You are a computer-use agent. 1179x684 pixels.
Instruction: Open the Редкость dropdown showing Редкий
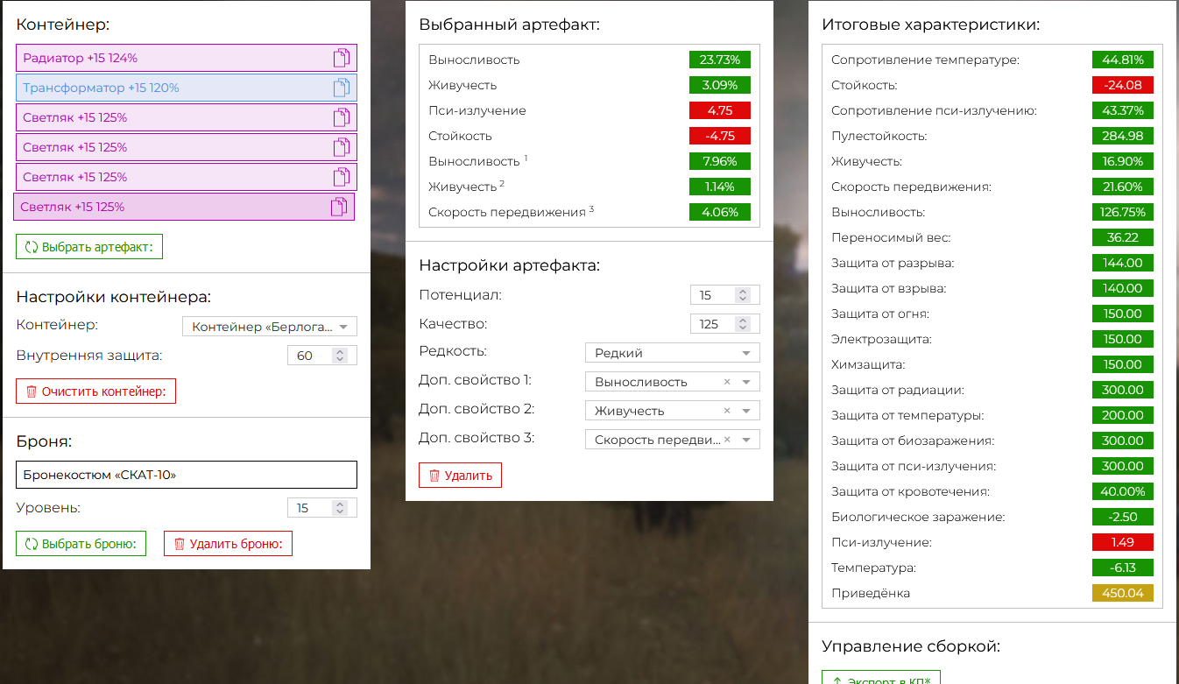(673, 353)
